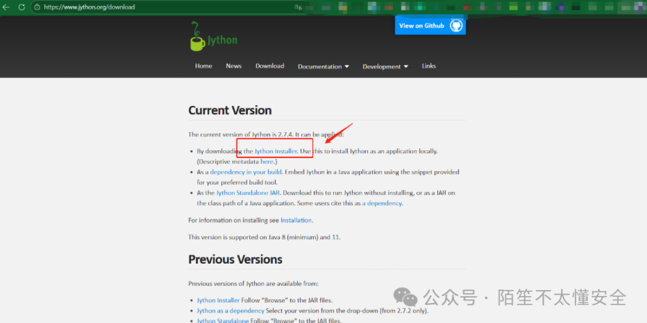Click text 'This version is supported on Java 8'
This screenshot has width=647, height=323.
[x=237, y=237]
